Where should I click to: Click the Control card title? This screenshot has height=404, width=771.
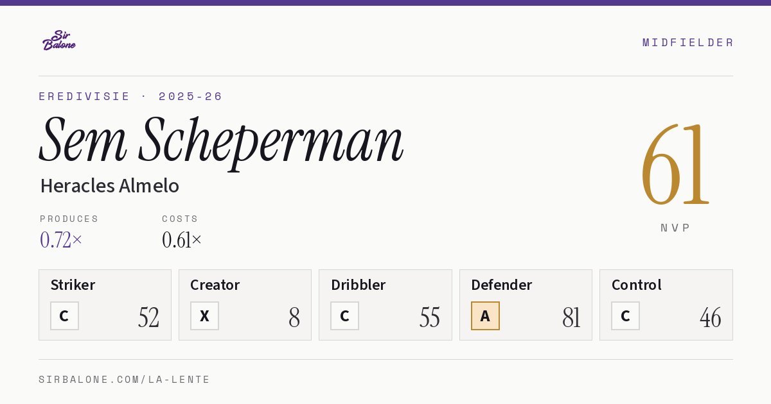636,285
